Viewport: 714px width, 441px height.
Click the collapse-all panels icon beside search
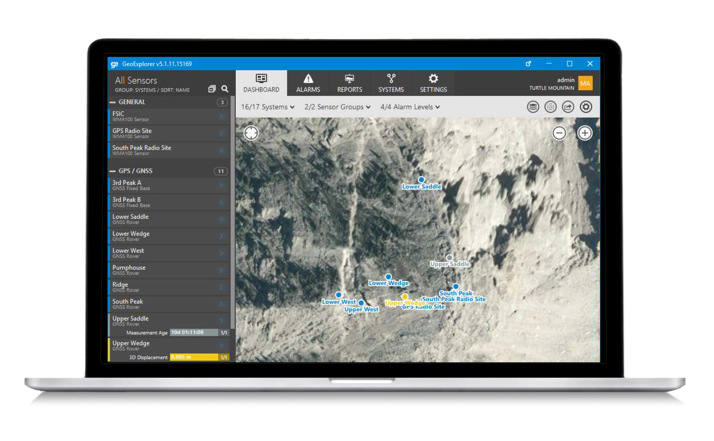(x=212, y=88)
